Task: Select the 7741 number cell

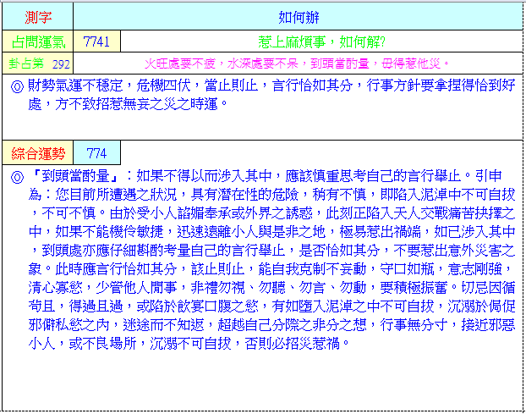Action: 96,41
